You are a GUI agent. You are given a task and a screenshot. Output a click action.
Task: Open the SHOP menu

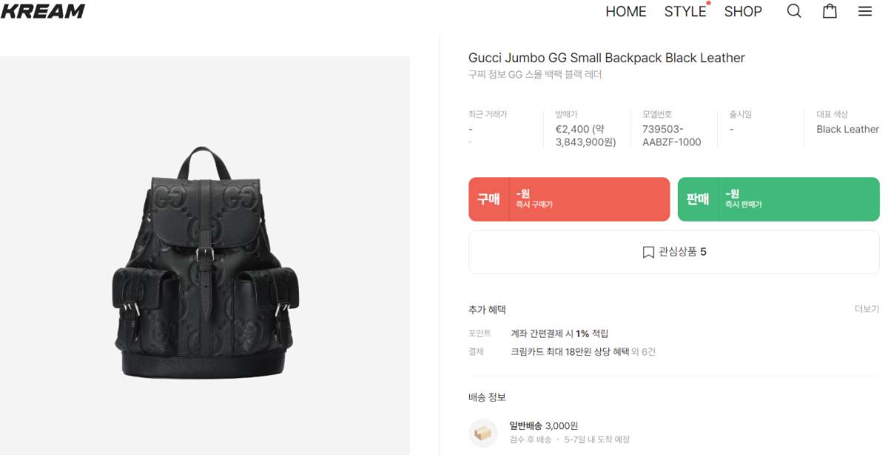[x=743, y=12]
